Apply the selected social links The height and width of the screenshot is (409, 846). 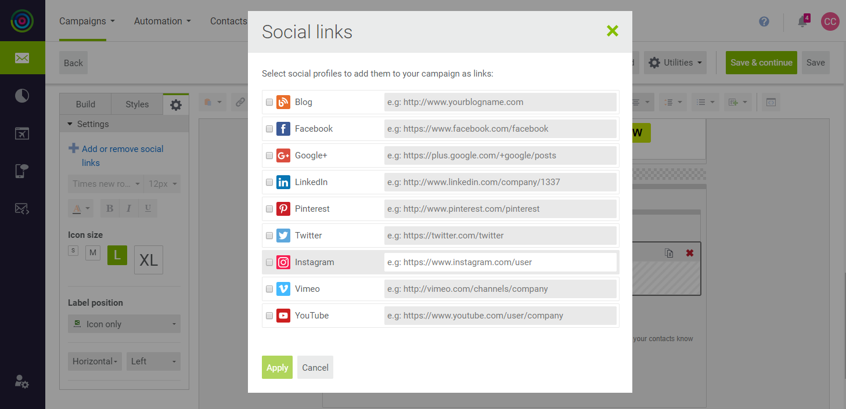(x=277, y=367)
